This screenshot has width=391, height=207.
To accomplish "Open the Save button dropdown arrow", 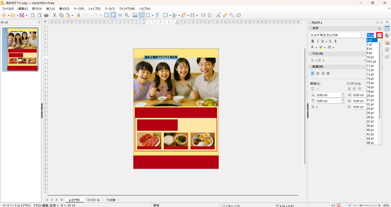I will (x=26, y=16).
